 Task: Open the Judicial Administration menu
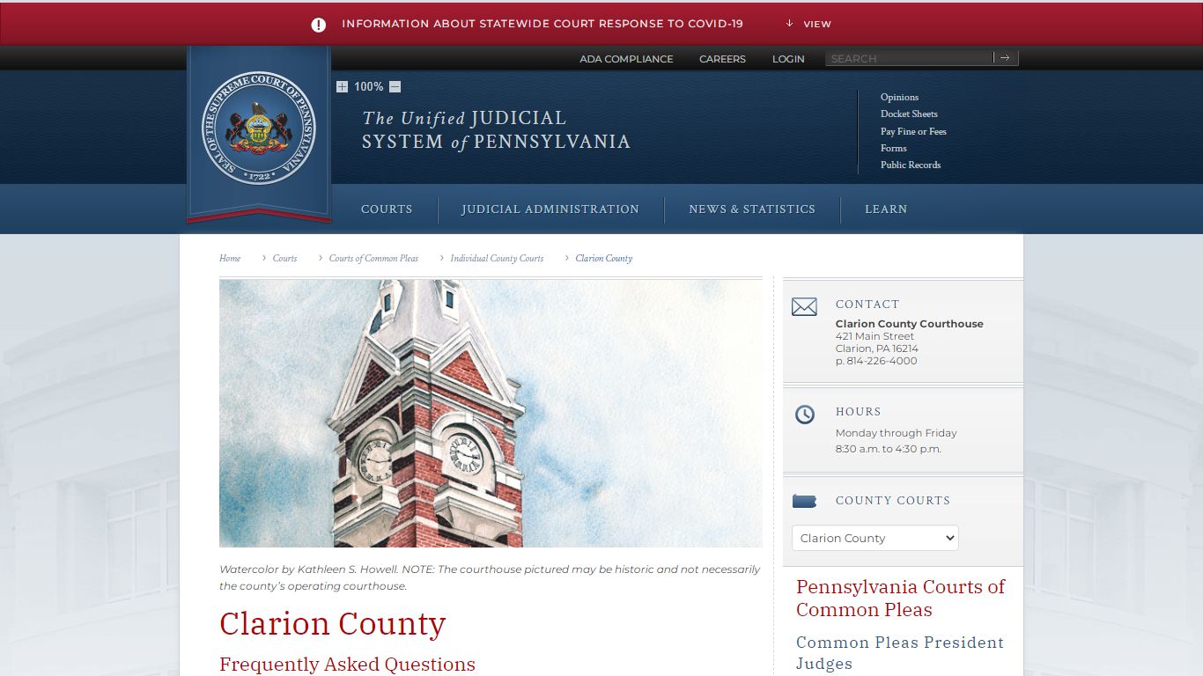[550, 209]
